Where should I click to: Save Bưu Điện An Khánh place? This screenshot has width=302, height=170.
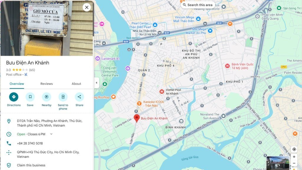pyautogui.click(x=30, y=97)
